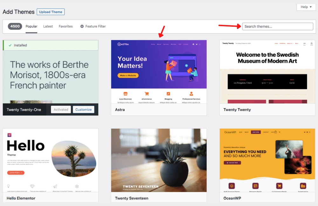Click the Feature Filter gear icon
Screen dimensions: 318x206
click(x=82, y=26)
